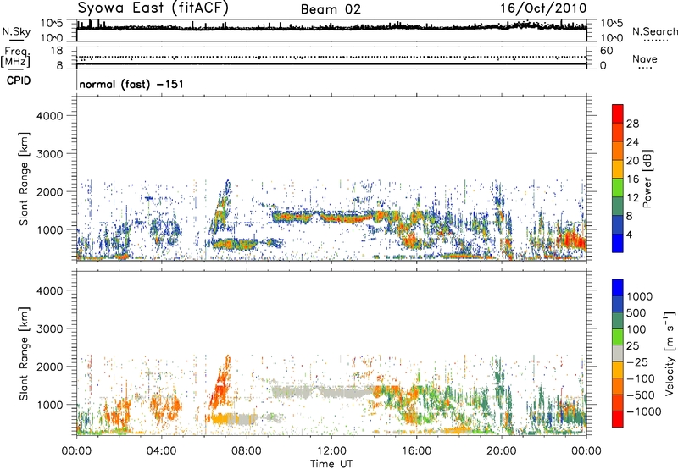This screenshot has width=678, height=469.
Task: Click the "Slant Range [km]" label of velocity panel
Action: click(x=24, y=353)
